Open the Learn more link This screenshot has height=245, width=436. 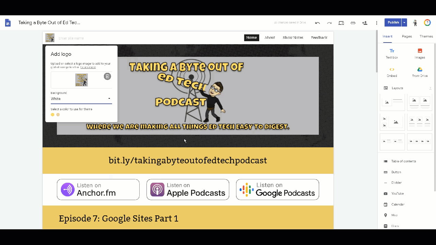88,67
